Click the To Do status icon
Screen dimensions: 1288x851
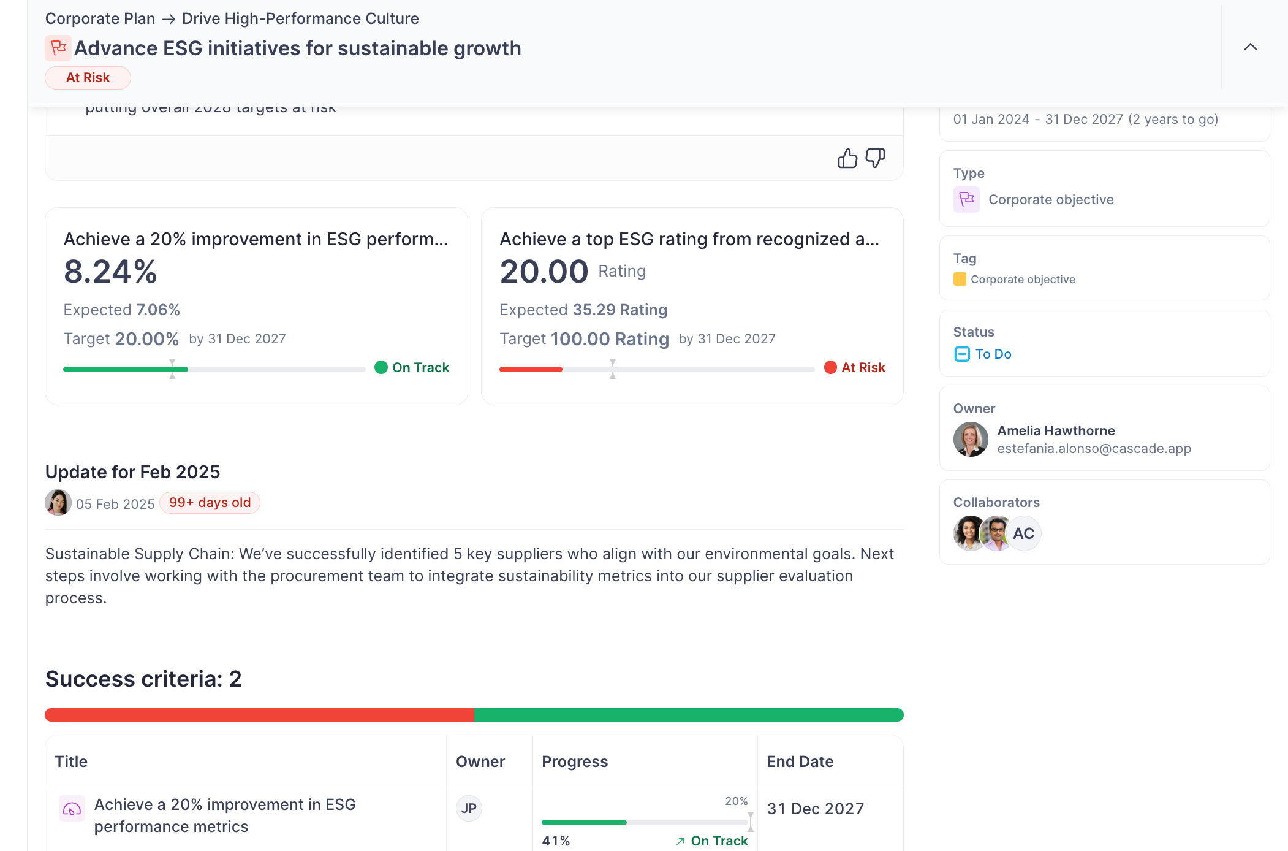coord(962,354)
